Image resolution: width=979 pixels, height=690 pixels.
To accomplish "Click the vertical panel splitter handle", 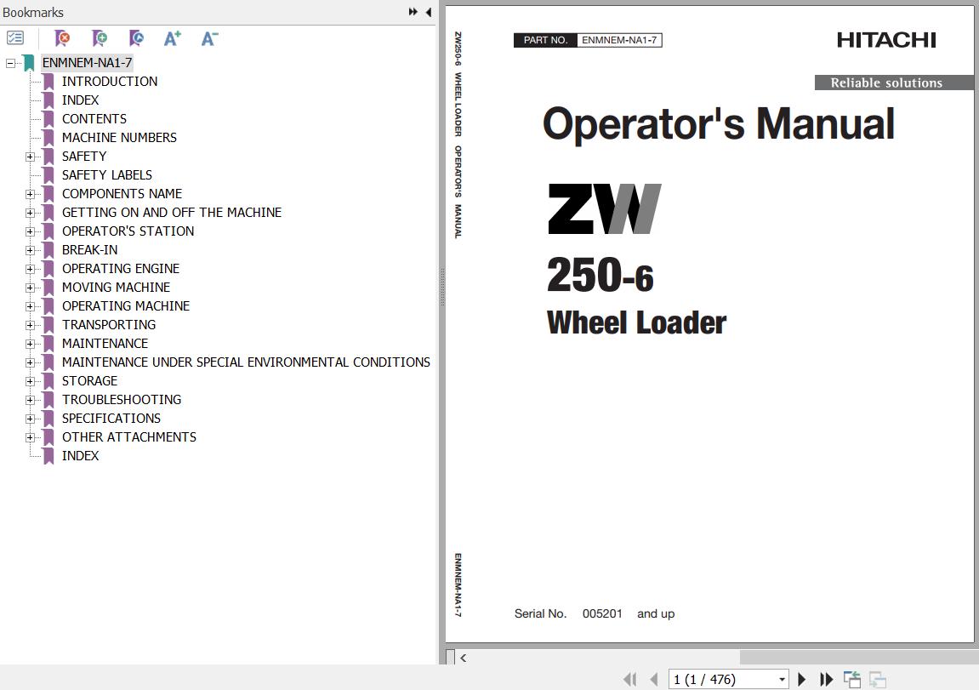I will pos(442,288).
